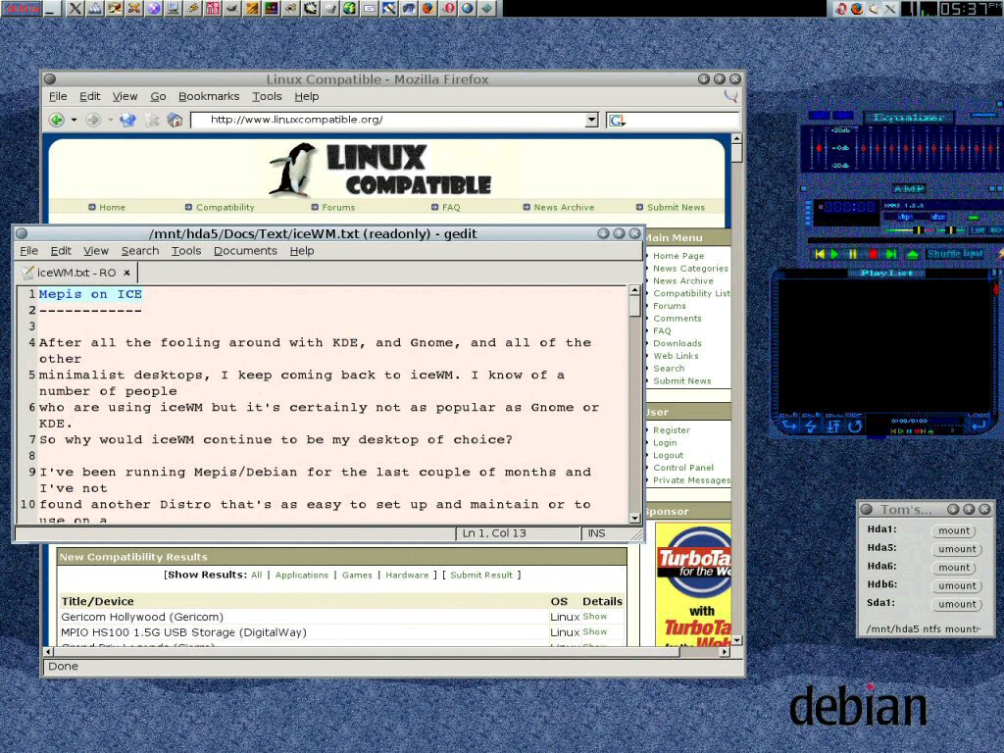This screenshot has height=753, width=1004.
Task: Open the Documents menu in gedit
Action: coord(245,251)
